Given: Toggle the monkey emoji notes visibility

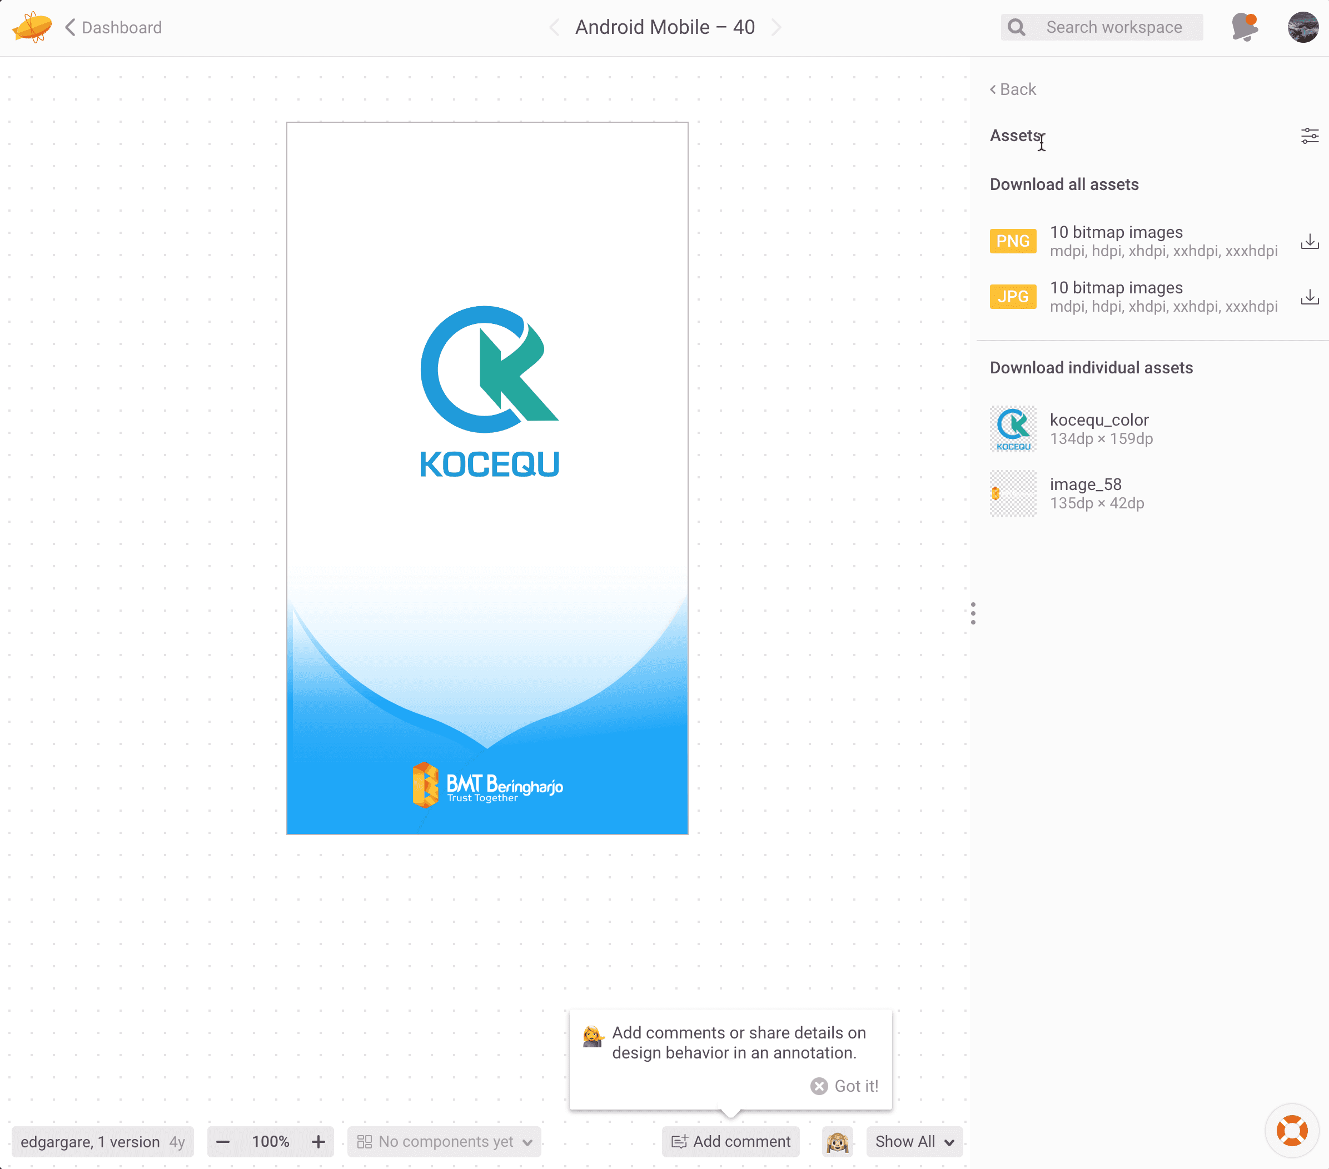Looking at the screenshot, I should (837, 1142).
